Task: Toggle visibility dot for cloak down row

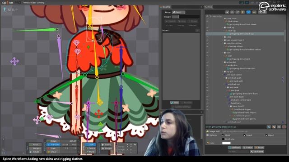Action: 207,21
